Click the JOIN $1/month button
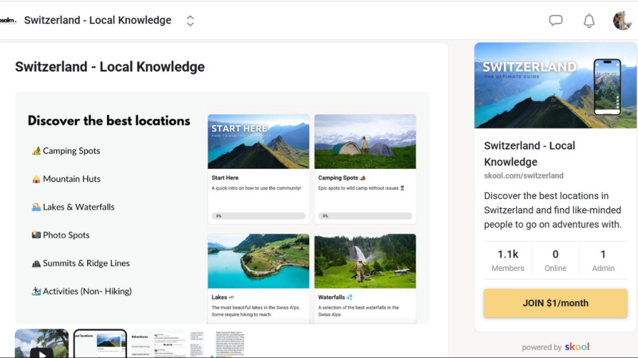 pyautogui.click(x=555, y=303)
